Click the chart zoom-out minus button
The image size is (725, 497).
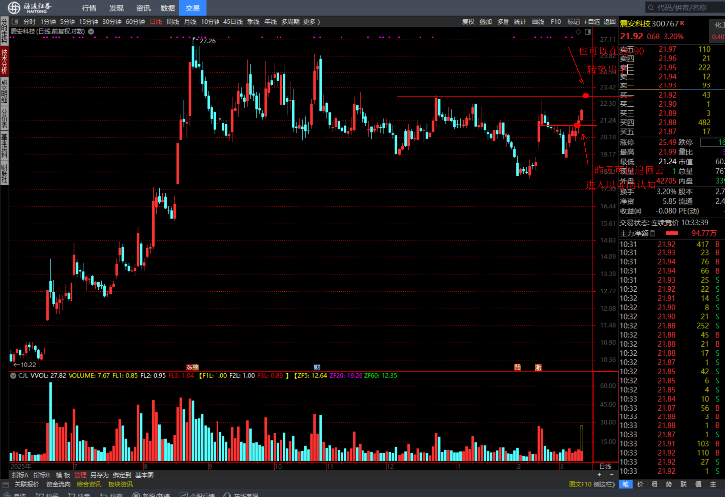(611, 475)
